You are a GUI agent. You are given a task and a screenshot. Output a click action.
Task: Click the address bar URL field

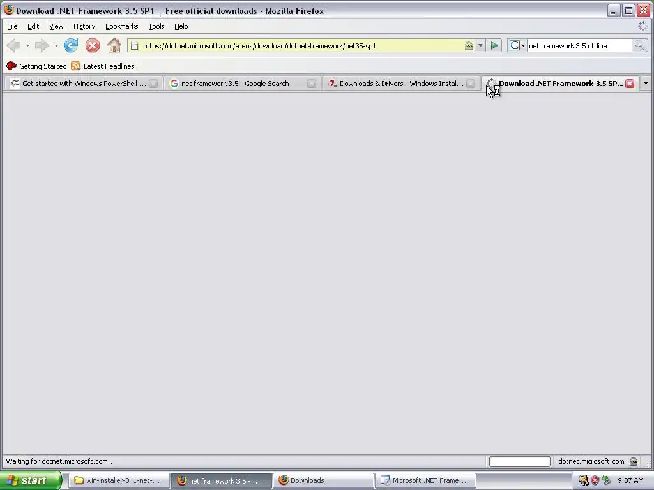(x=300, y=46)
